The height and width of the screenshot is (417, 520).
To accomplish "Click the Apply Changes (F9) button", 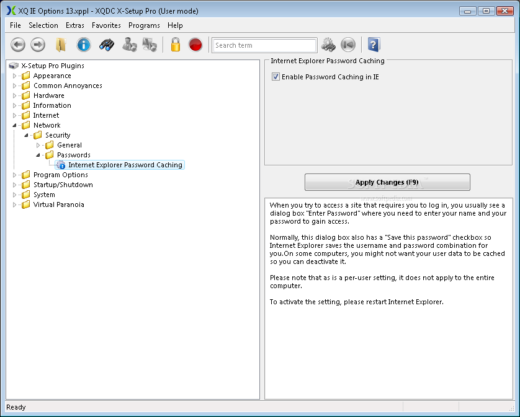I will pyautogui.click(x=387, y=182).
